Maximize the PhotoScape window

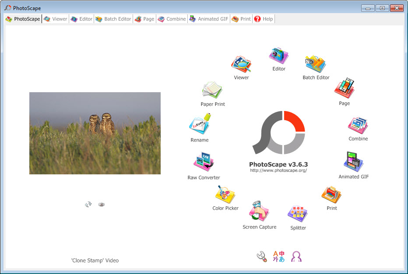(x=382, y=8)
